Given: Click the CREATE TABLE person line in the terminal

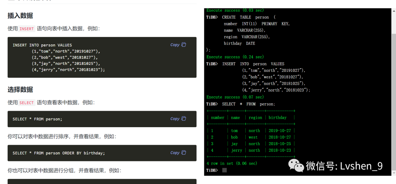Looking at the screenshot, I should click(241, 18).
